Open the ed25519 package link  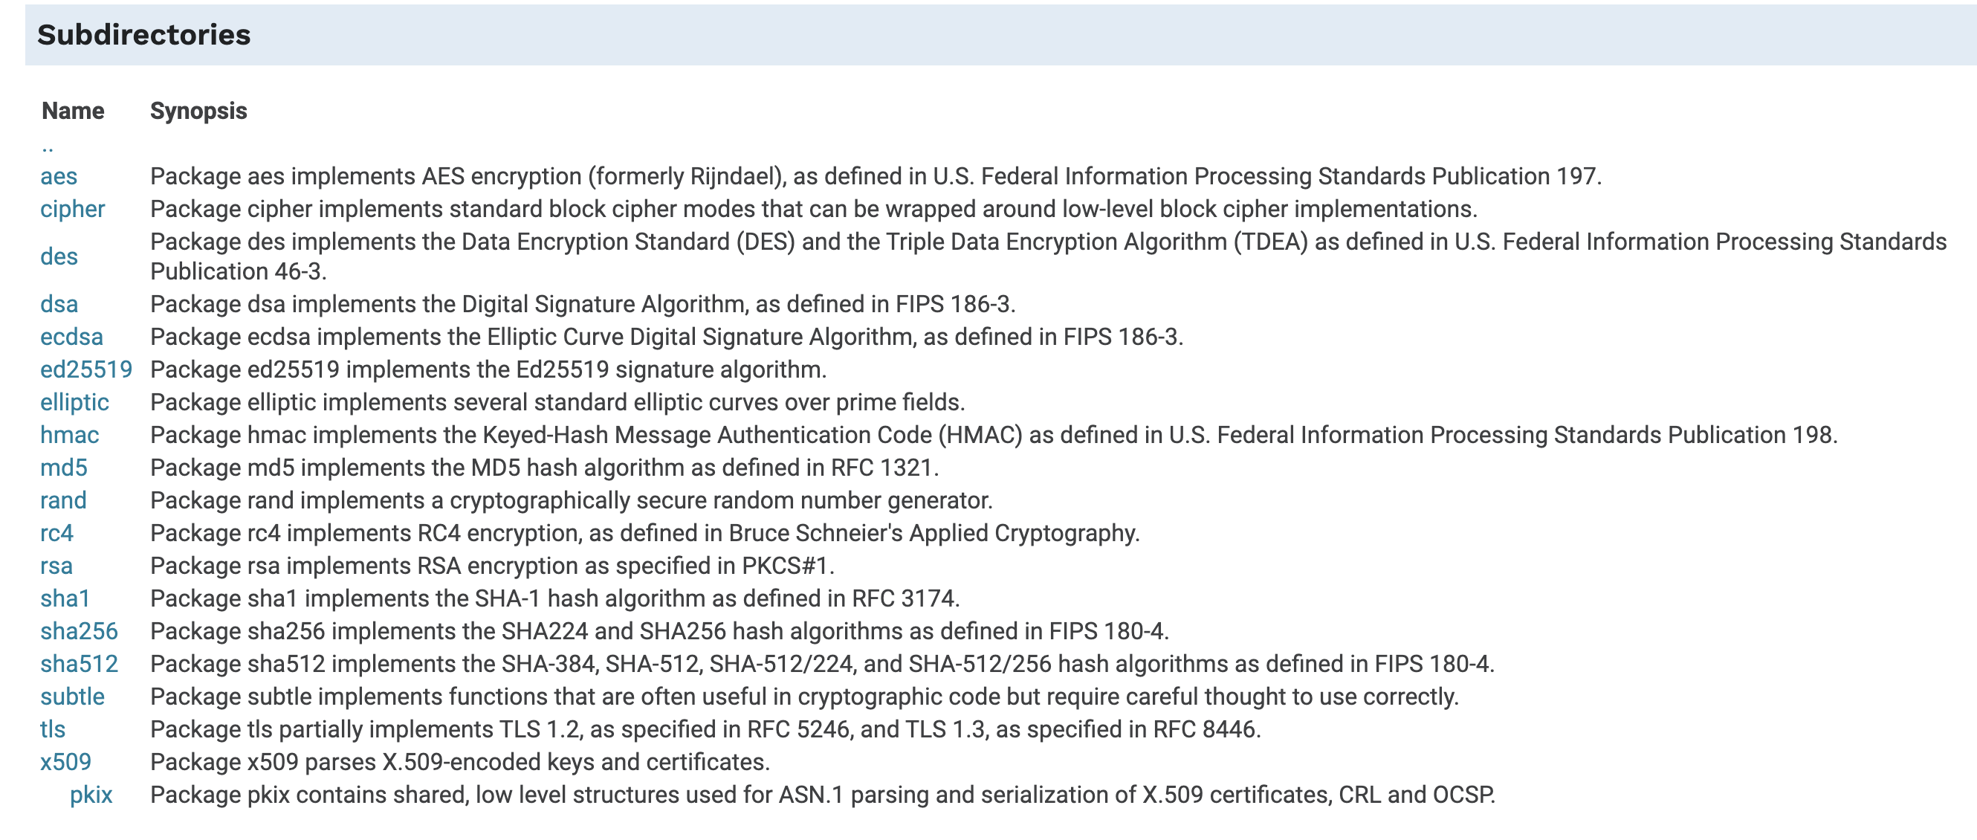pyautogui.click(x=86, y=369)
